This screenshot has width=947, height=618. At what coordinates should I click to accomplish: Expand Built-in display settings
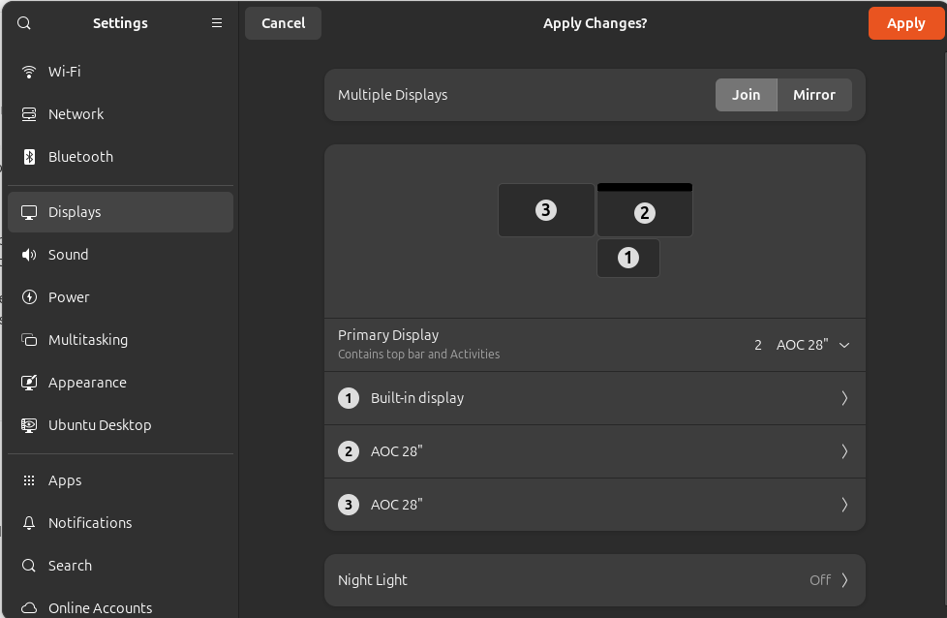pyautogui.click(x=594, y=398)
